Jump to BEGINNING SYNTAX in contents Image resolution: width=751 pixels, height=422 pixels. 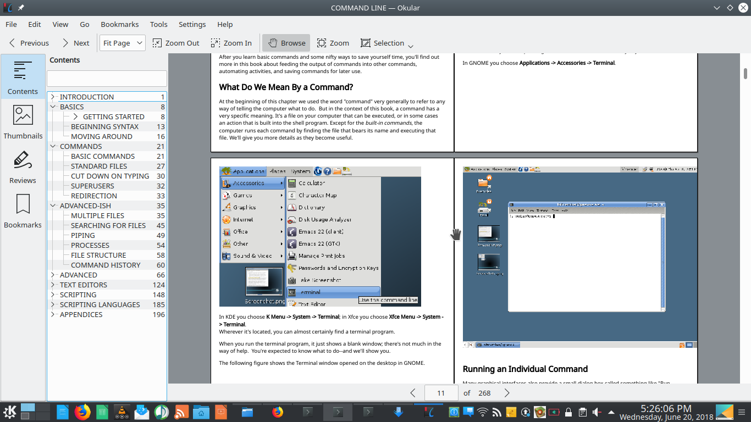pos(104,126)
